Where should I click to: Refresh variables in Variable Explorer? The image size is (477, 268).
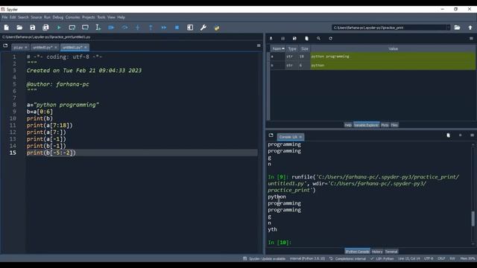tap(330, 39)
